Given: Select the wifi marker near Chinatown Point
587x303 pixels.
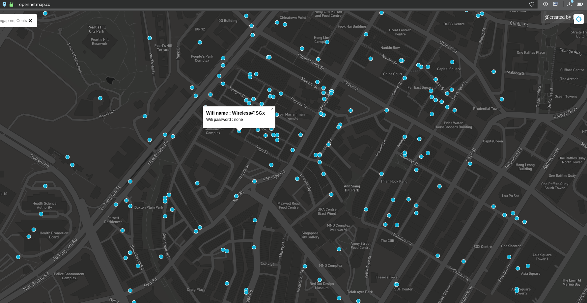Looking at the screenshot, I should coord(277,22).
